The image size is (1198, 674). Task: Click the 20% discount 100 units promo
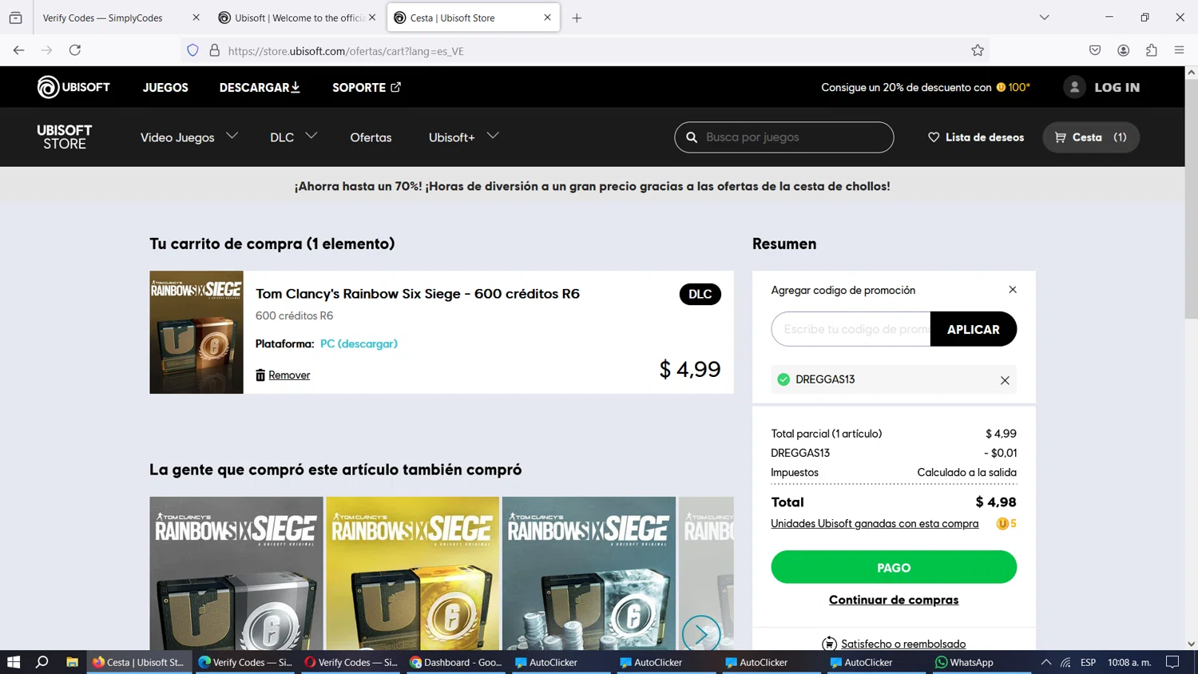point(926,87)
